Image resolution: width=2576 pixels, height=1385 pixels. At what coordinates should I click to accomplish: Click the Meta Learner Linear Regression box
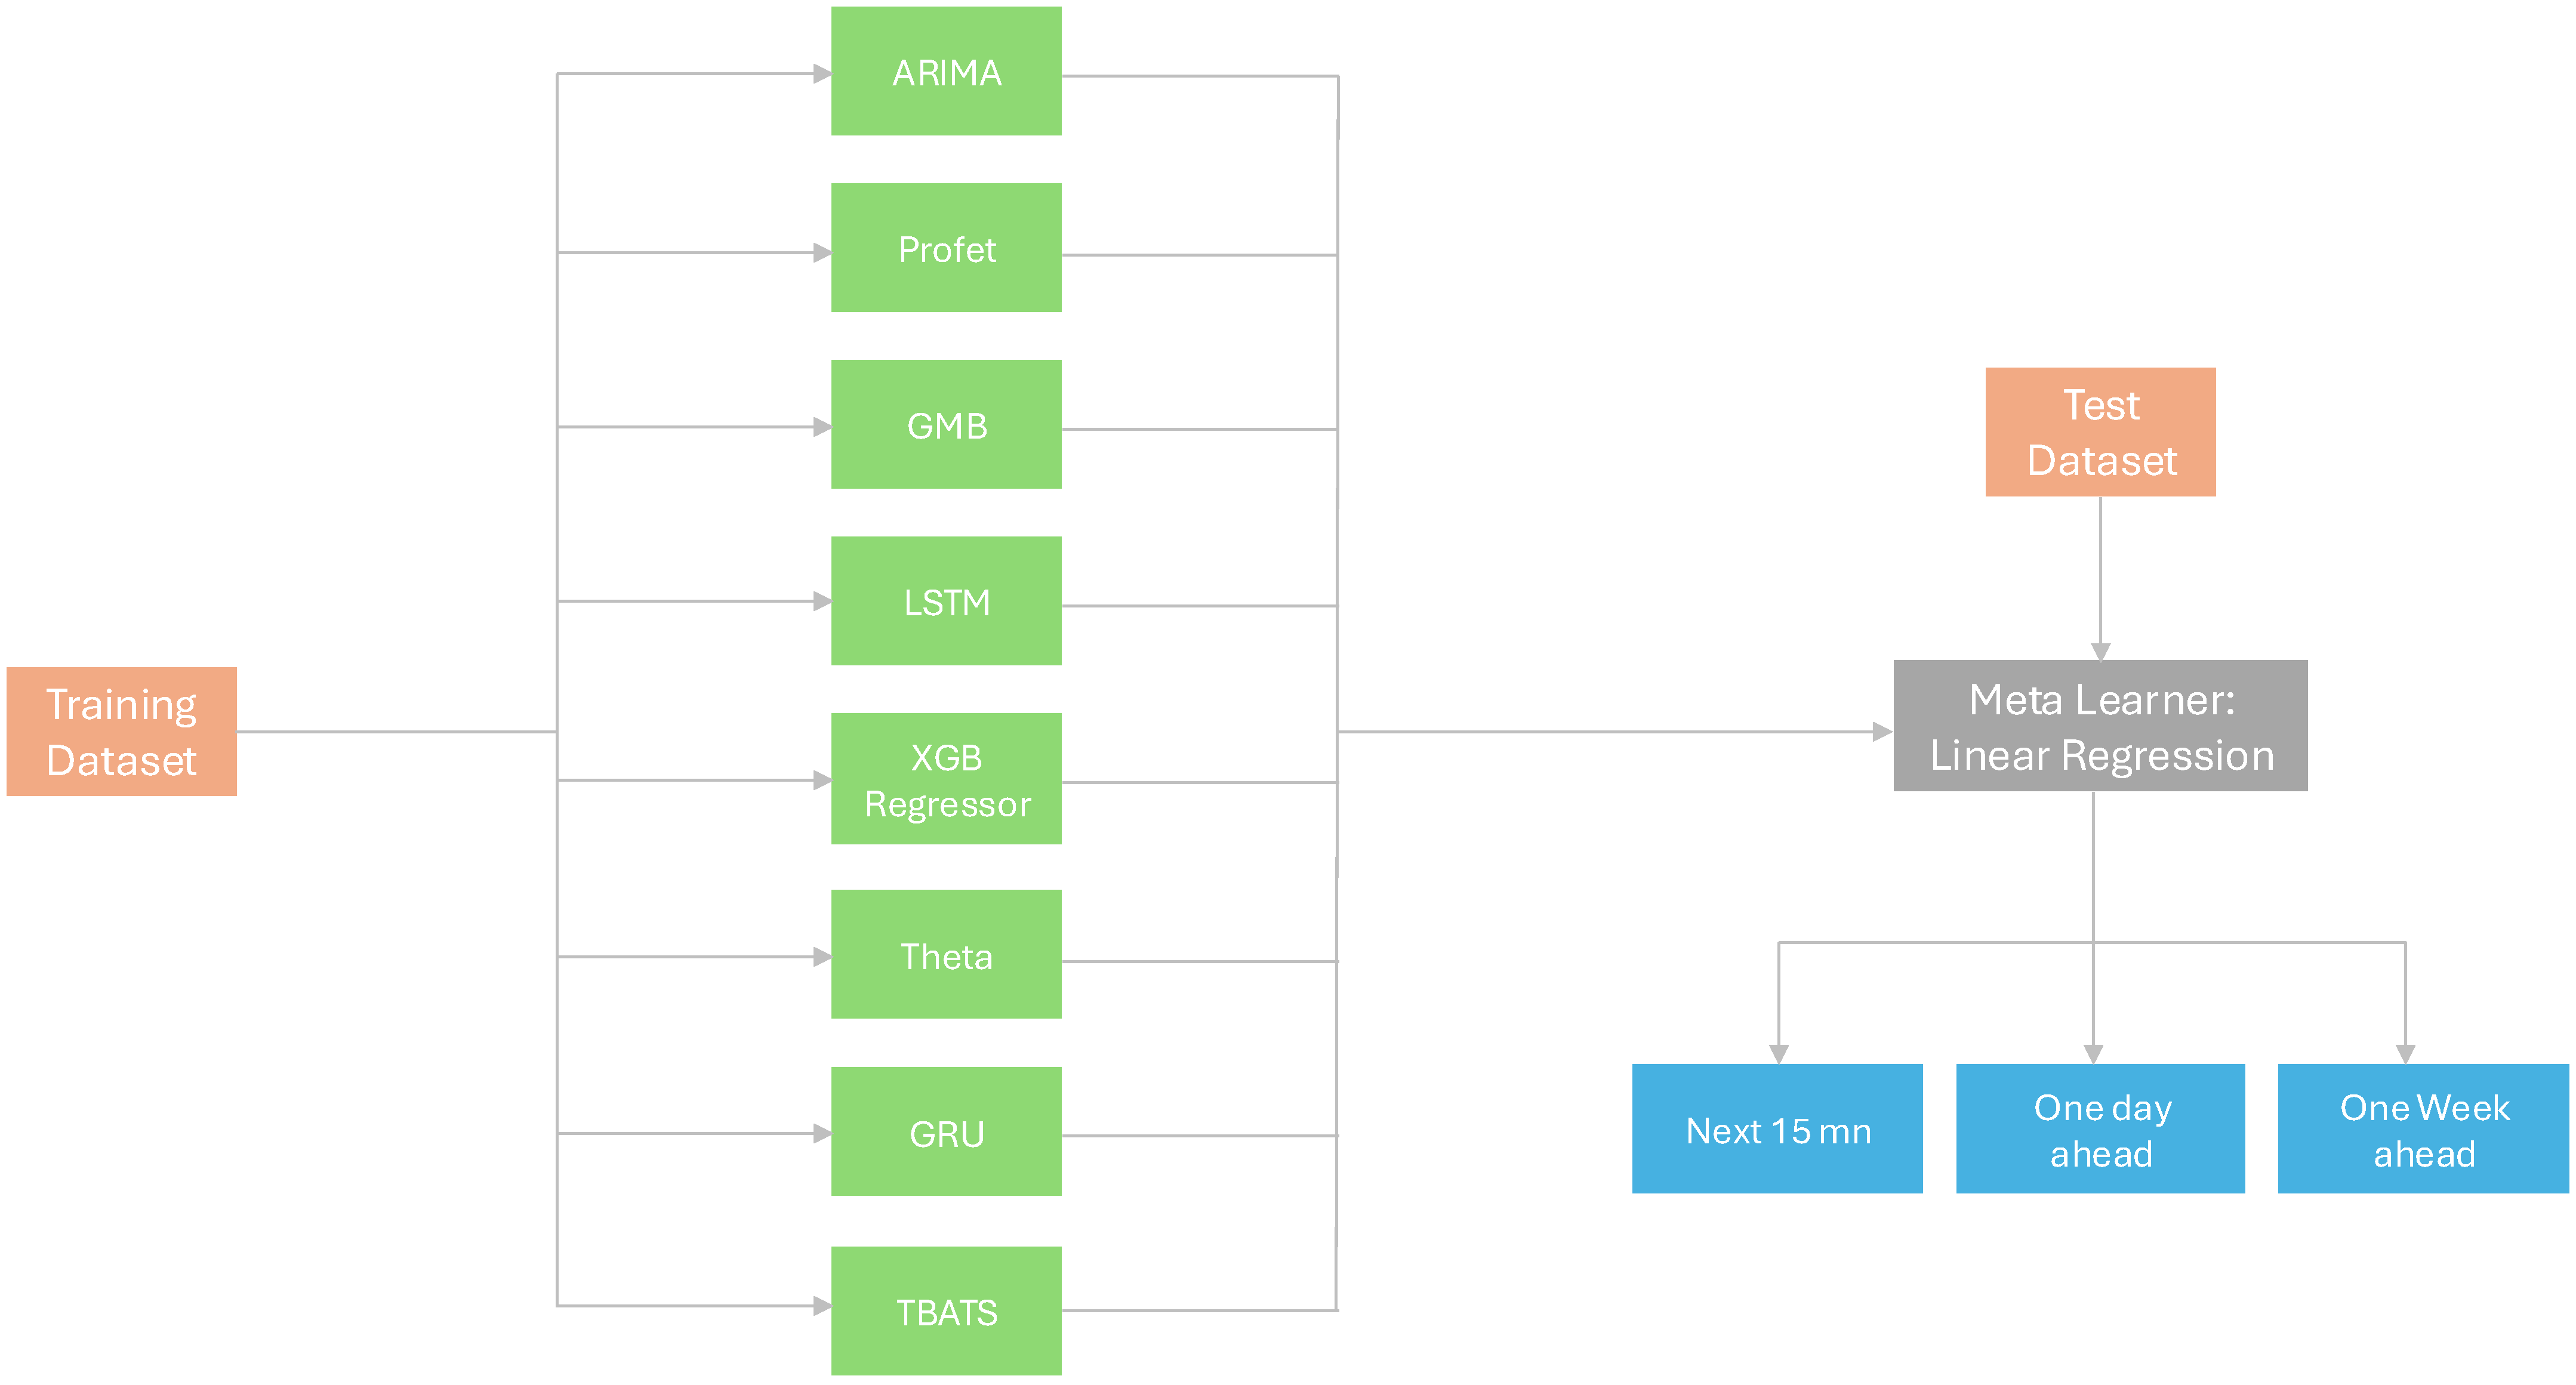point(2100,726)
